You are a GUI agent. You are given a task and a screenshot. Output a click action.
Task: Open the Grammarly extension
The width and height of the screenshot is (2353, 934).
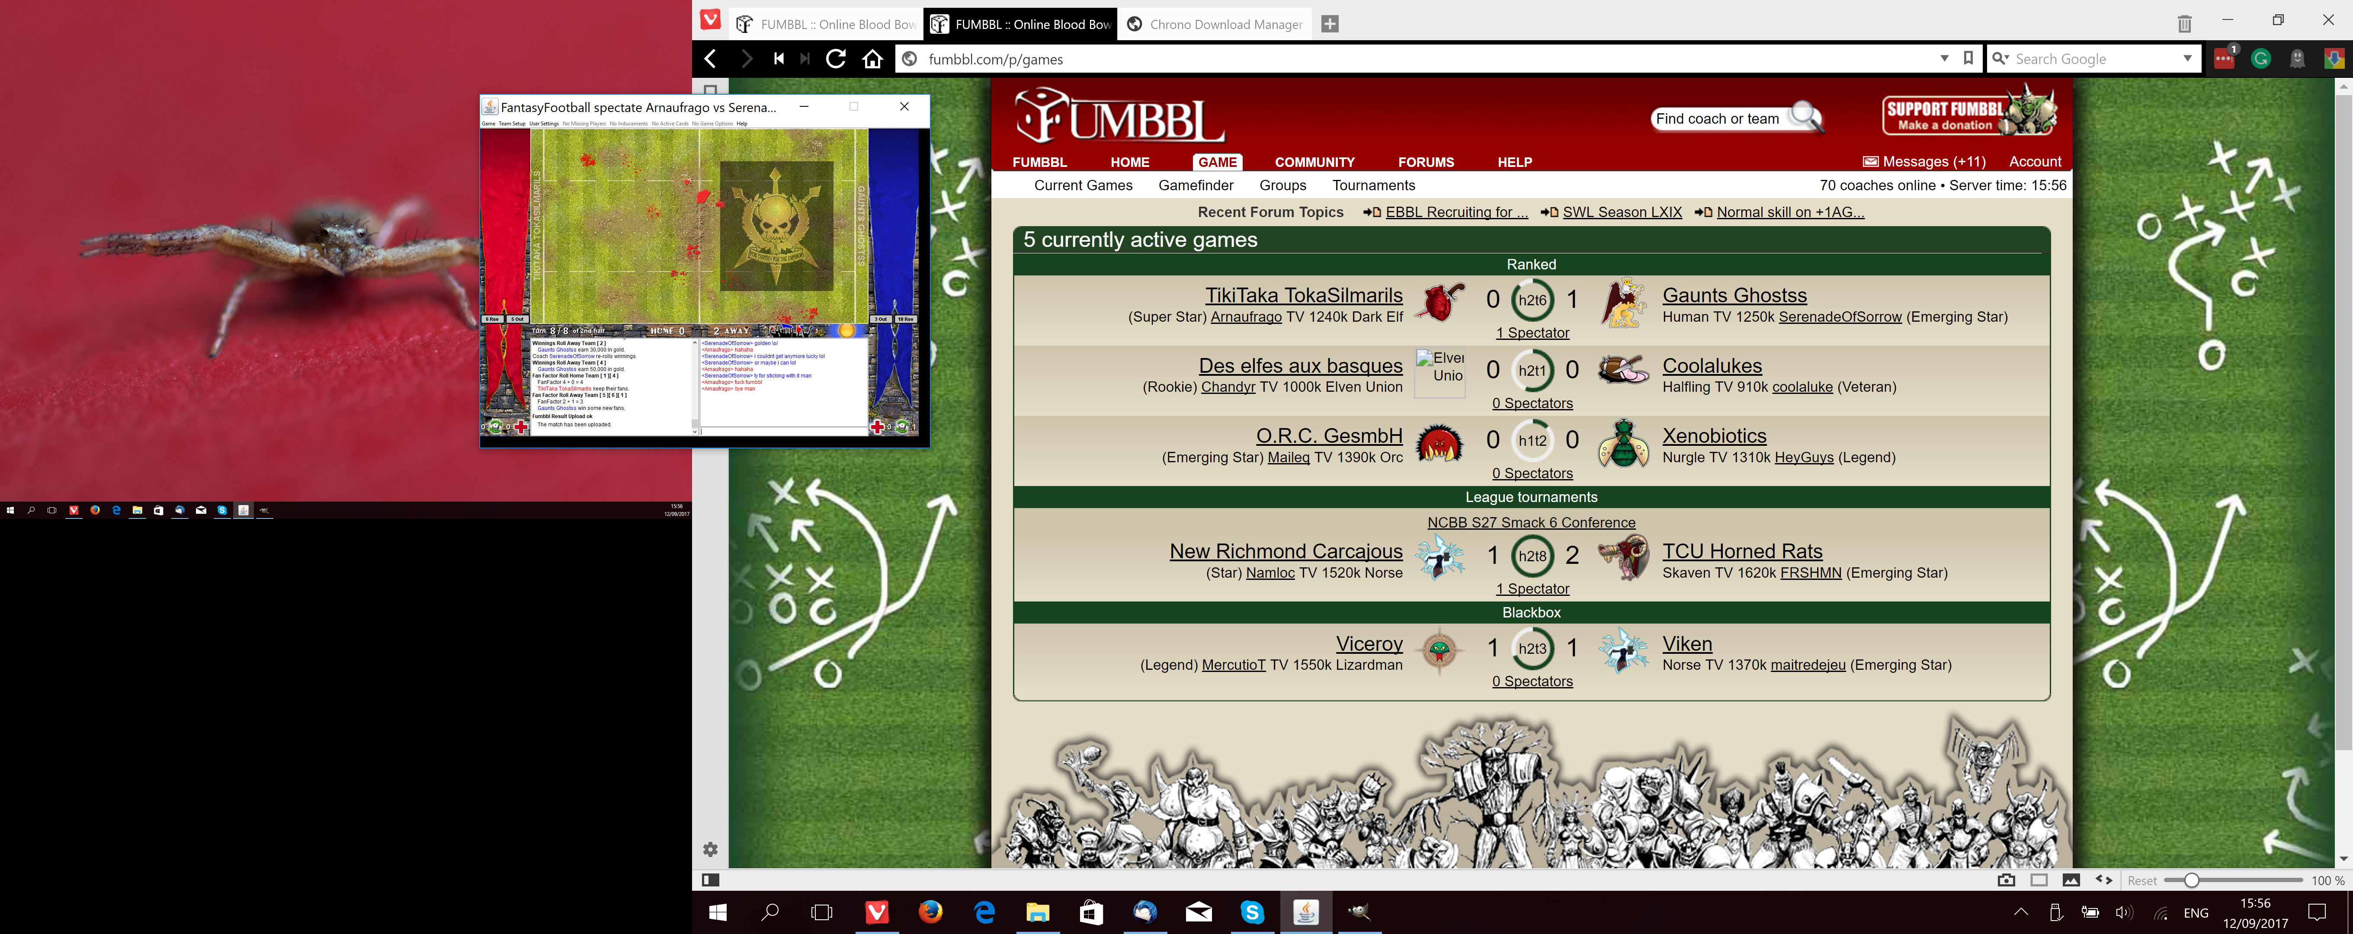(x=2261, y=59)
